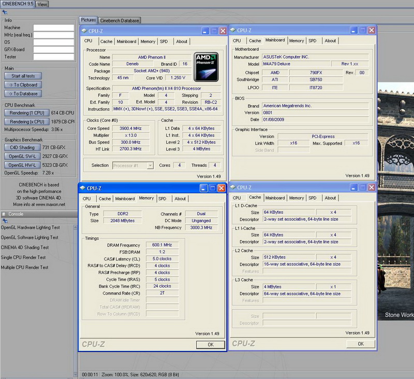Click the GFX-Board input field
This screenshot has height=379, width=414.
coord(54,50)
